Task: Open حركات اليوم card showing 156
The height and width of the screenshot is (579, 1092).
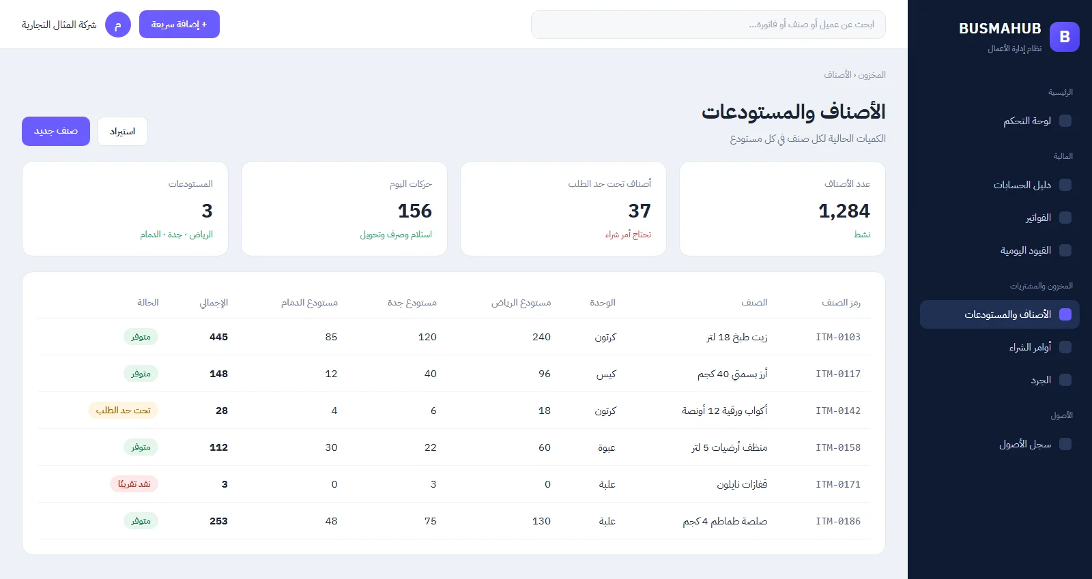Action: [344, 209]
